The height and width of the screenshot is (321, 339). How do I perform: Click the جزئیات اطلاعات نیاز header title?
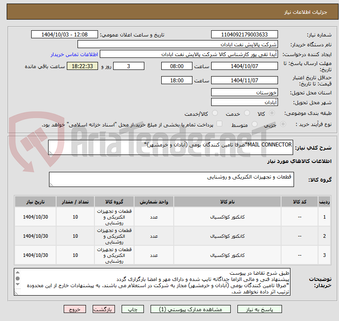[305, 12]
